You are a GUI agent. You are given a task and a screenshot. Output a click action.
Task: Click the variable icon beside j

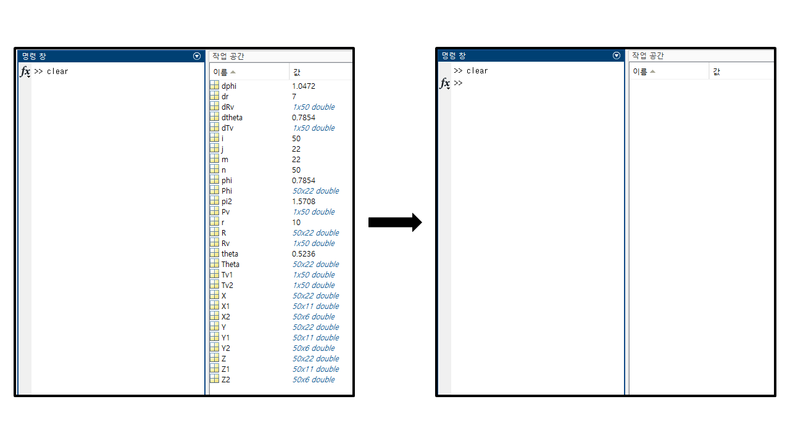pyautogui.click(x=214, y=149)
